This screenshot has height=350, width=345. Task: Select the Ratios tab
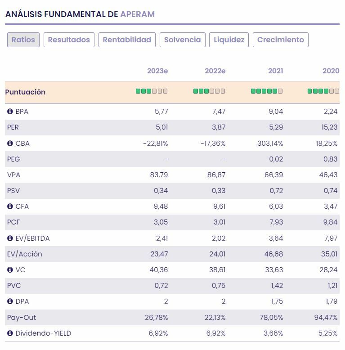[x=23, y=40]
